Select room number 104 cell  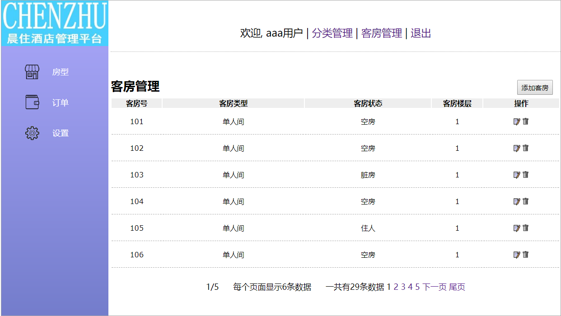tap(137, 201)
